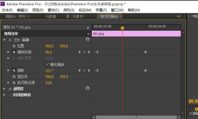The height and width of the screenshot is (119, 198).
Task: Go to previous 旋转 keyframe
Action: (79, 70)
